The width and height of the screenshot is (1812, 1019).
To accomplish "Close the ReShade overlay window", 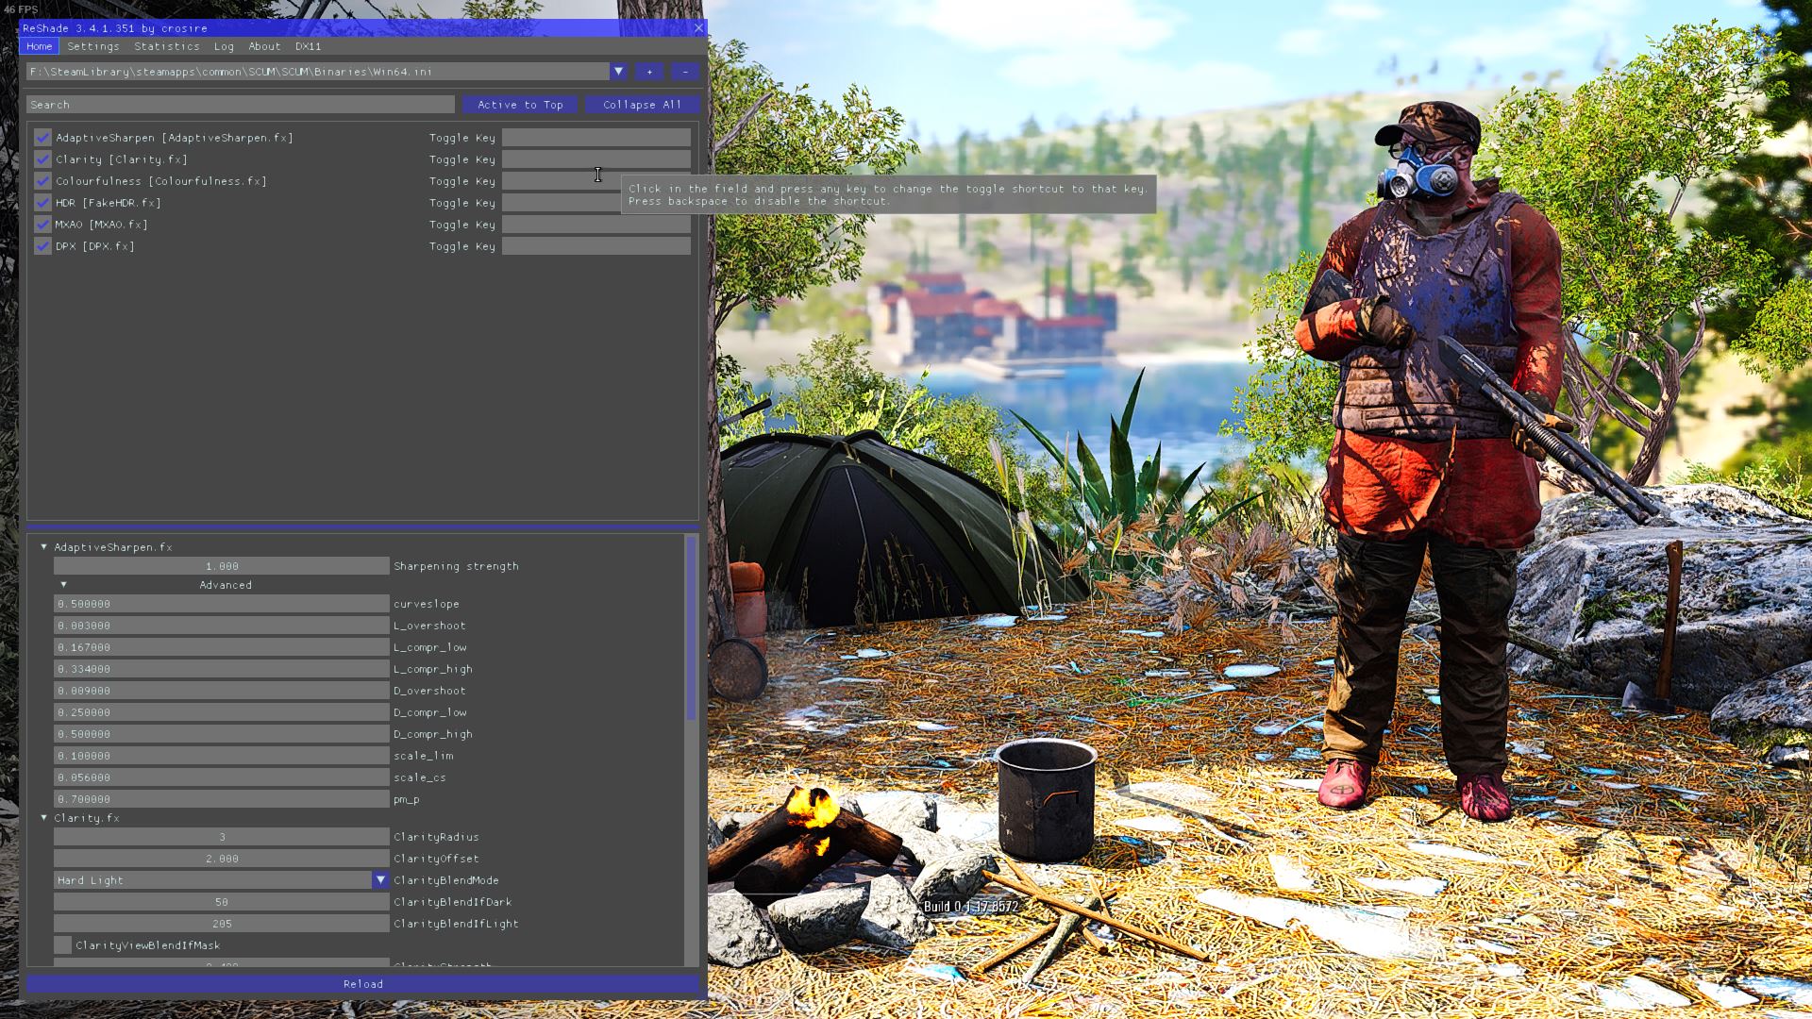I will click(698, 27).
